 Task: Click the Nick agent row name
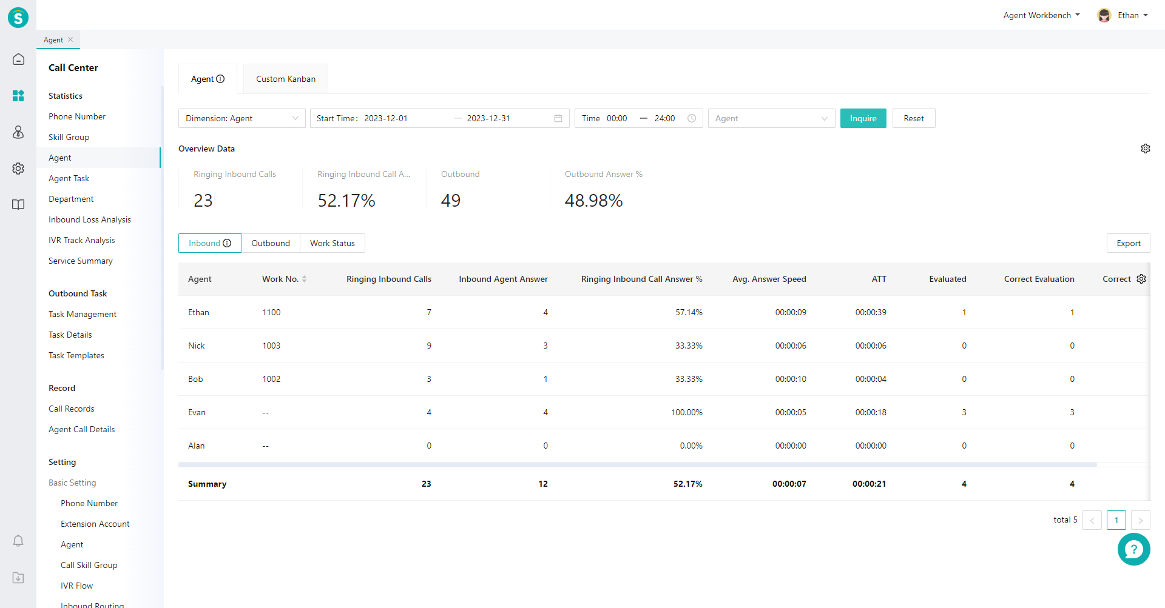tap(197, 346)
